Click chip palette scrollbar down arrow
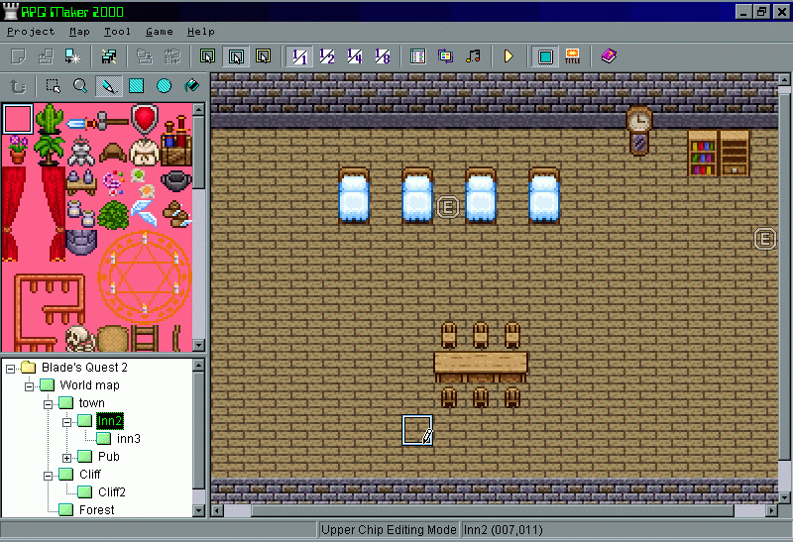793x542 pixels. 199,346
